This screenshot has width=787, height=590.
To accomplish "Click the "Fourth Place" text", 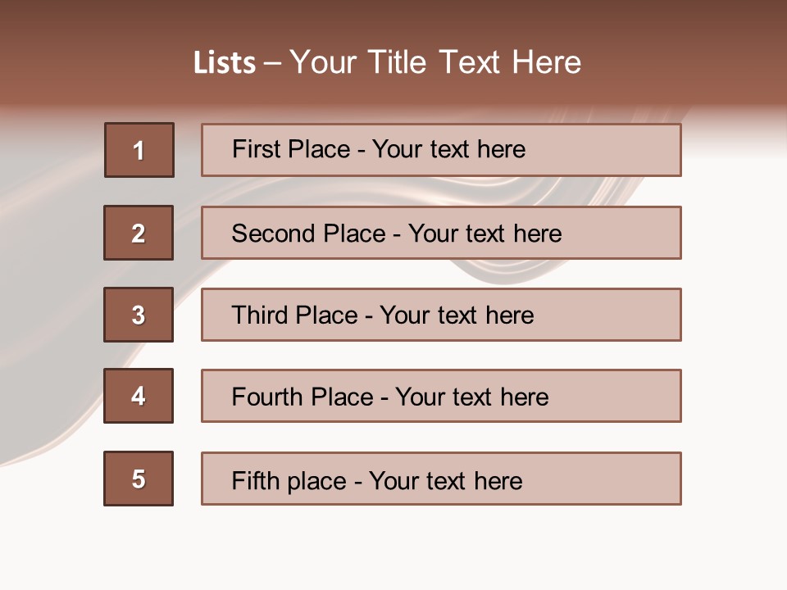I will (x=303, y=397).
